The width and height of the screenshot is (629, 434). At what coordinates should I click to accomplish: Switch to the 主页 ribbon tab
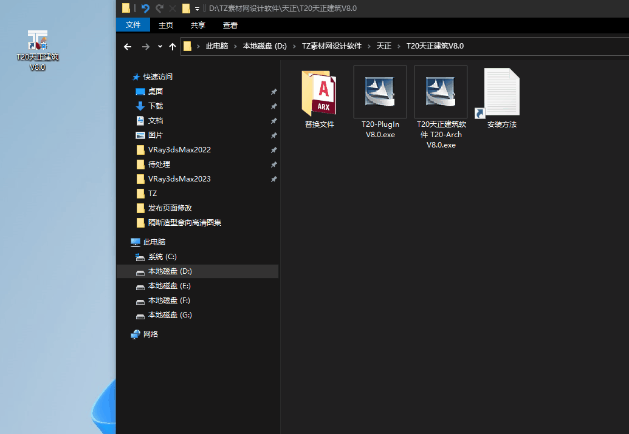click(166, 25)
